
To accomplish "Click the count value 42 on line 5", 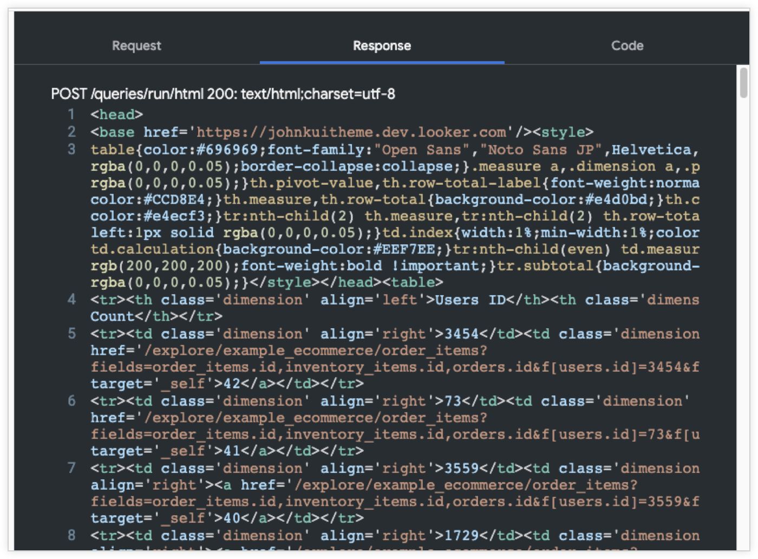I will (232, 384).
